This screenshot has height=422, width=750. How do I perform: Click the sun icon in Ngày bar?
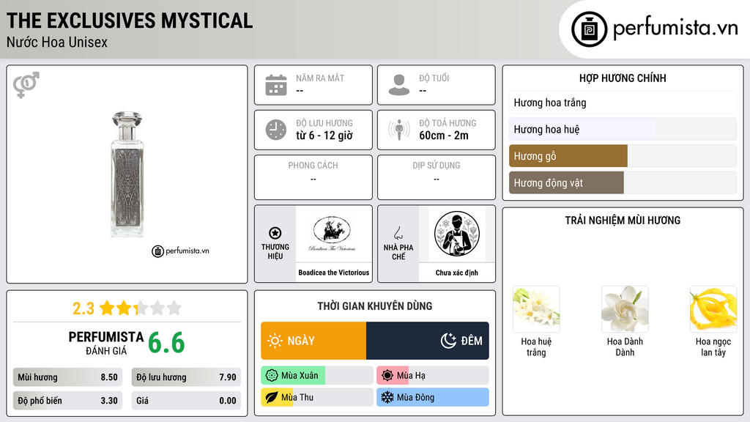pos(275,341)
